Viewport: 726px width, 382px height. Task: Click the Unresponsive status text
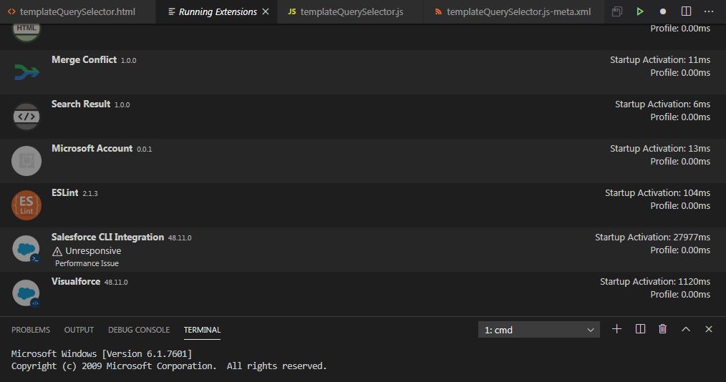point(93,250)
